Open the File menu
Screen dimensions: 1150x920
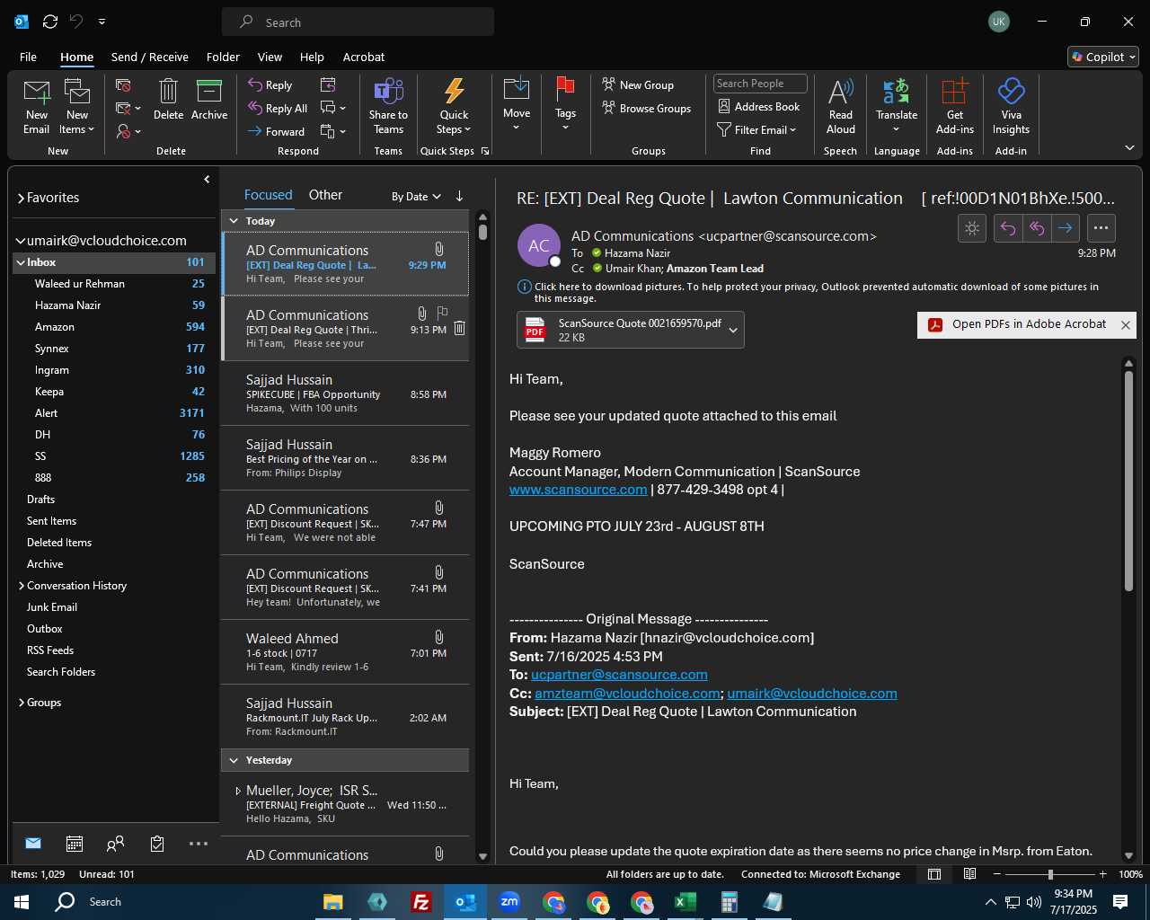pyautogui.click(x=28, y=57)
